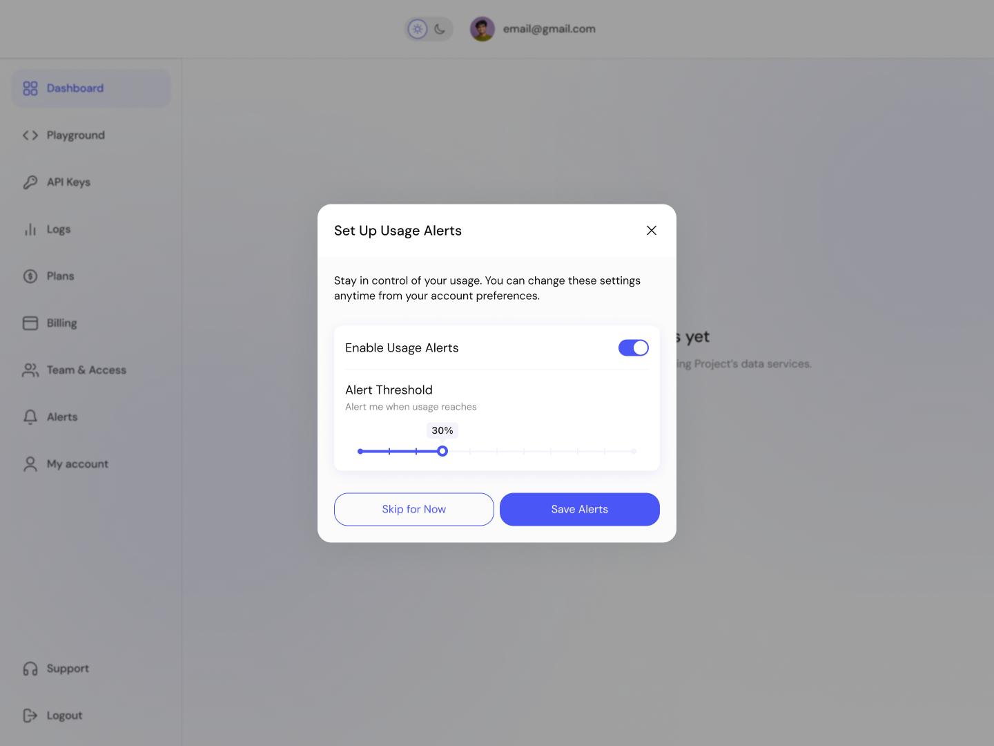The height and width of the screenshot is (746, 994).
Task: Click the Support headphones icon
Action: pos(30,668)
